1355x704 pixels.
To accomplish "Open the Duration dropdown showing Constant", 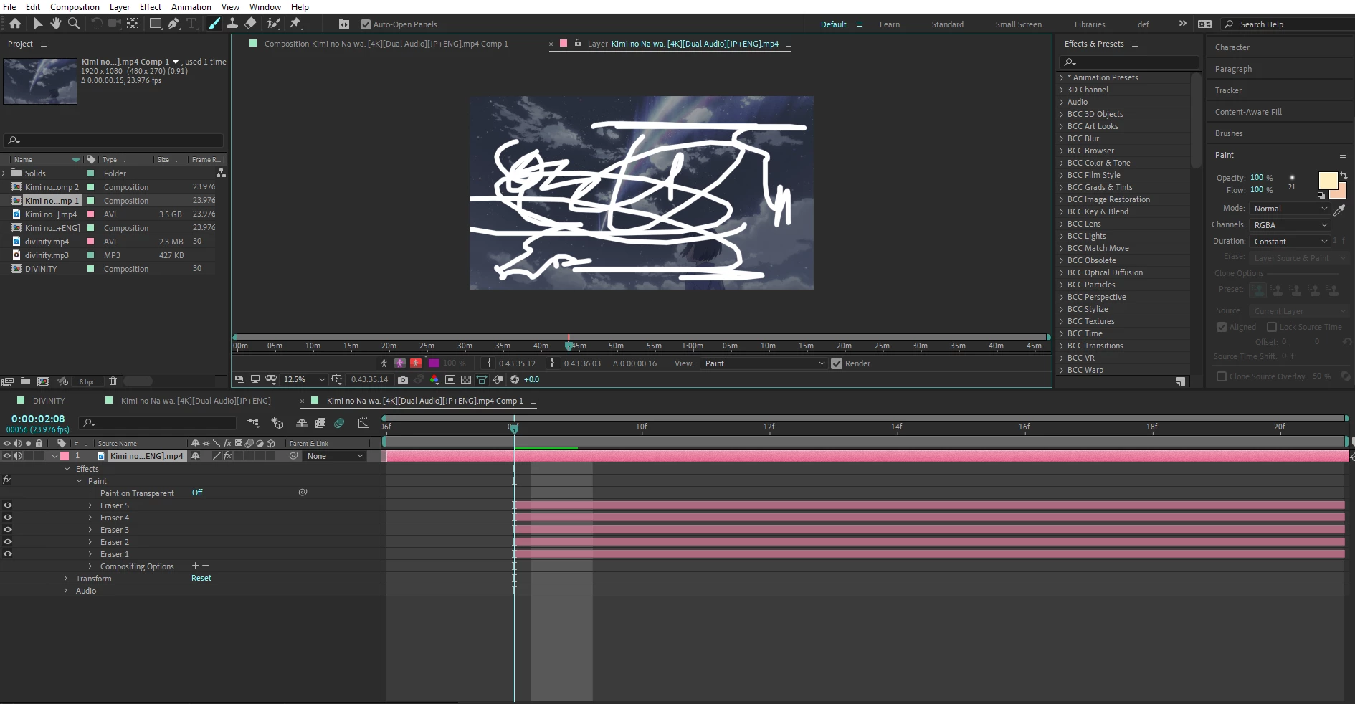I will pos(1290,242).
